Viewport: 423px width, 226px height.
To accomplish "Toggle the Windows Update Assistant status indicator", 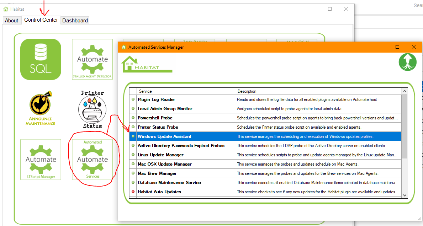I will [x=133, y=136].
